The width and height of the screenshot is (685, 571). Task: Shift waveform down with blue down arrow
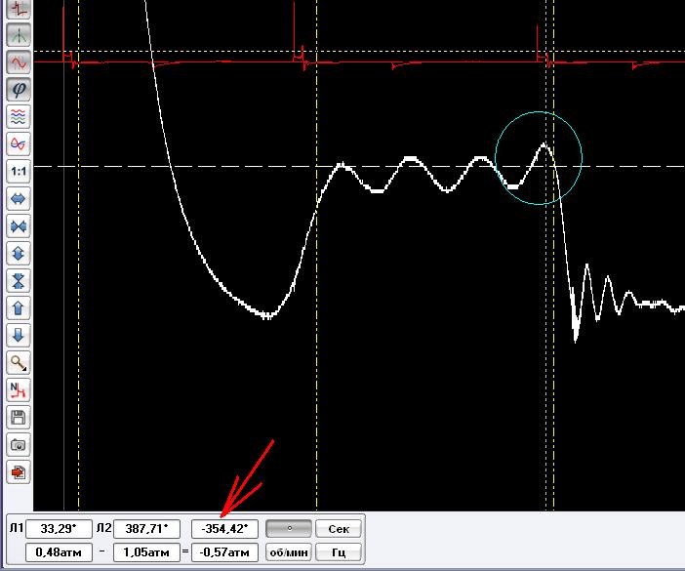[19, 336]
